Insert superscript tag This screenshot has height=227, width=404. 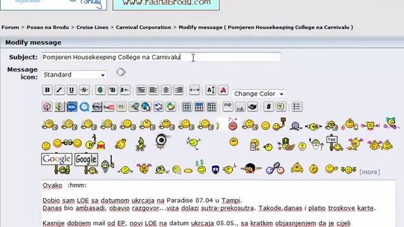[x=227, y=107]
